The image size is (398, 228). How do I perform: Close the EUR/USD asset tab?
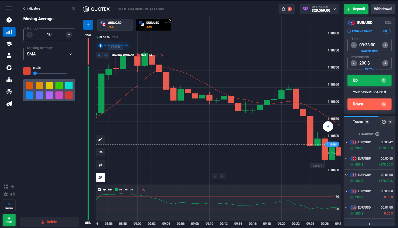(x=170, y=20)
